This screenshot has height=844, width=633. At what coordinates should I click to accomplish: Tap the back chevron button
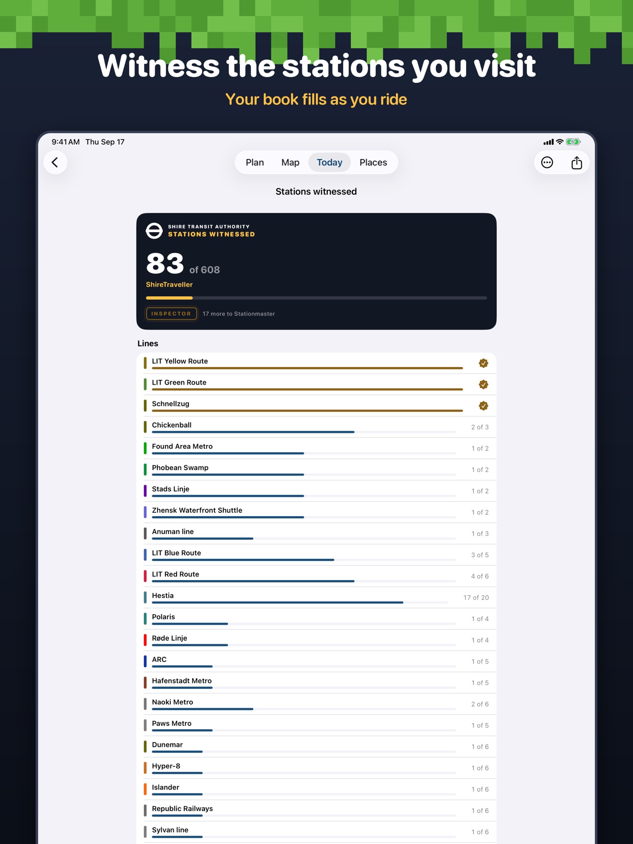click(x=55, y=162)
